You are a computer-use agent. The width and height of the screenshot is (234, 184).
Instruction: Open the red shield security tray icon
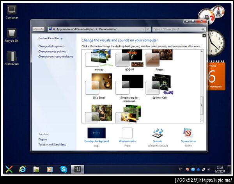(x=188, y=169)
